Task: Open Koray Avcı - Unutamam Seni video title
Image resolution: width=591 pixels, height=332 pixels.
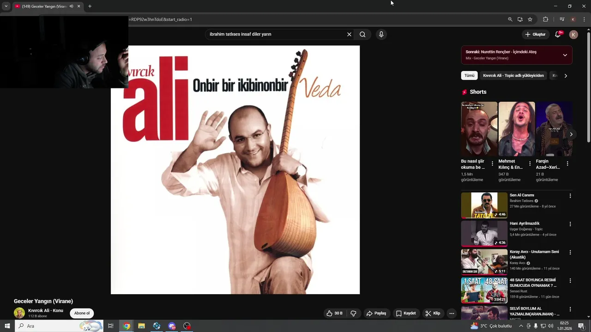Action: click(534, 255)
